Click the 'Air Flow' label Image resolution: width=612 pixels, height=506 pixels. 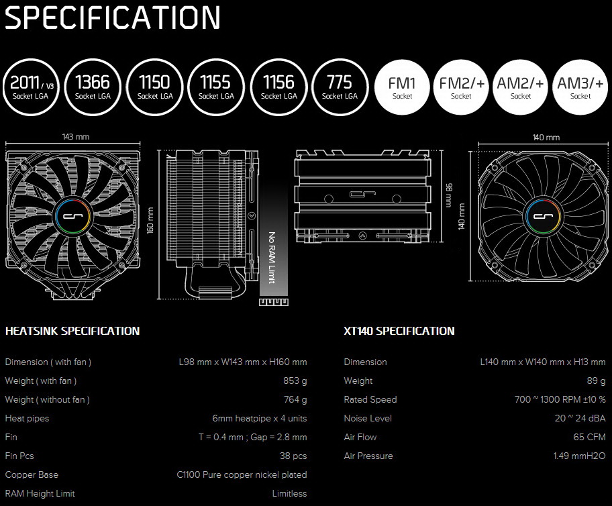pos(360,438)
